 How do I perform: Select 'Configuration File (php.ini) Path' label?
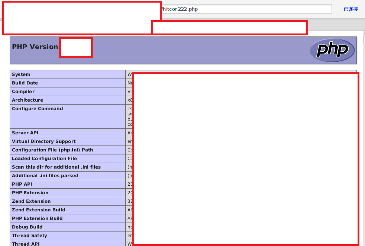[52, 150]
